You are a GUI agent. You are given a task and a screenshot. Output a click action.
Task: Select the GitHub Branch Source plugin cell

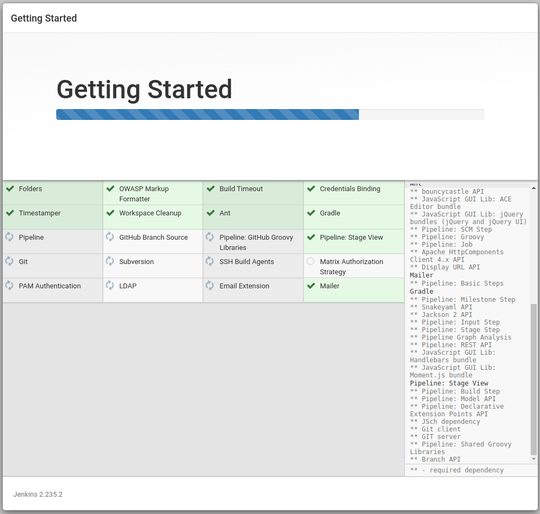[153, 241]
